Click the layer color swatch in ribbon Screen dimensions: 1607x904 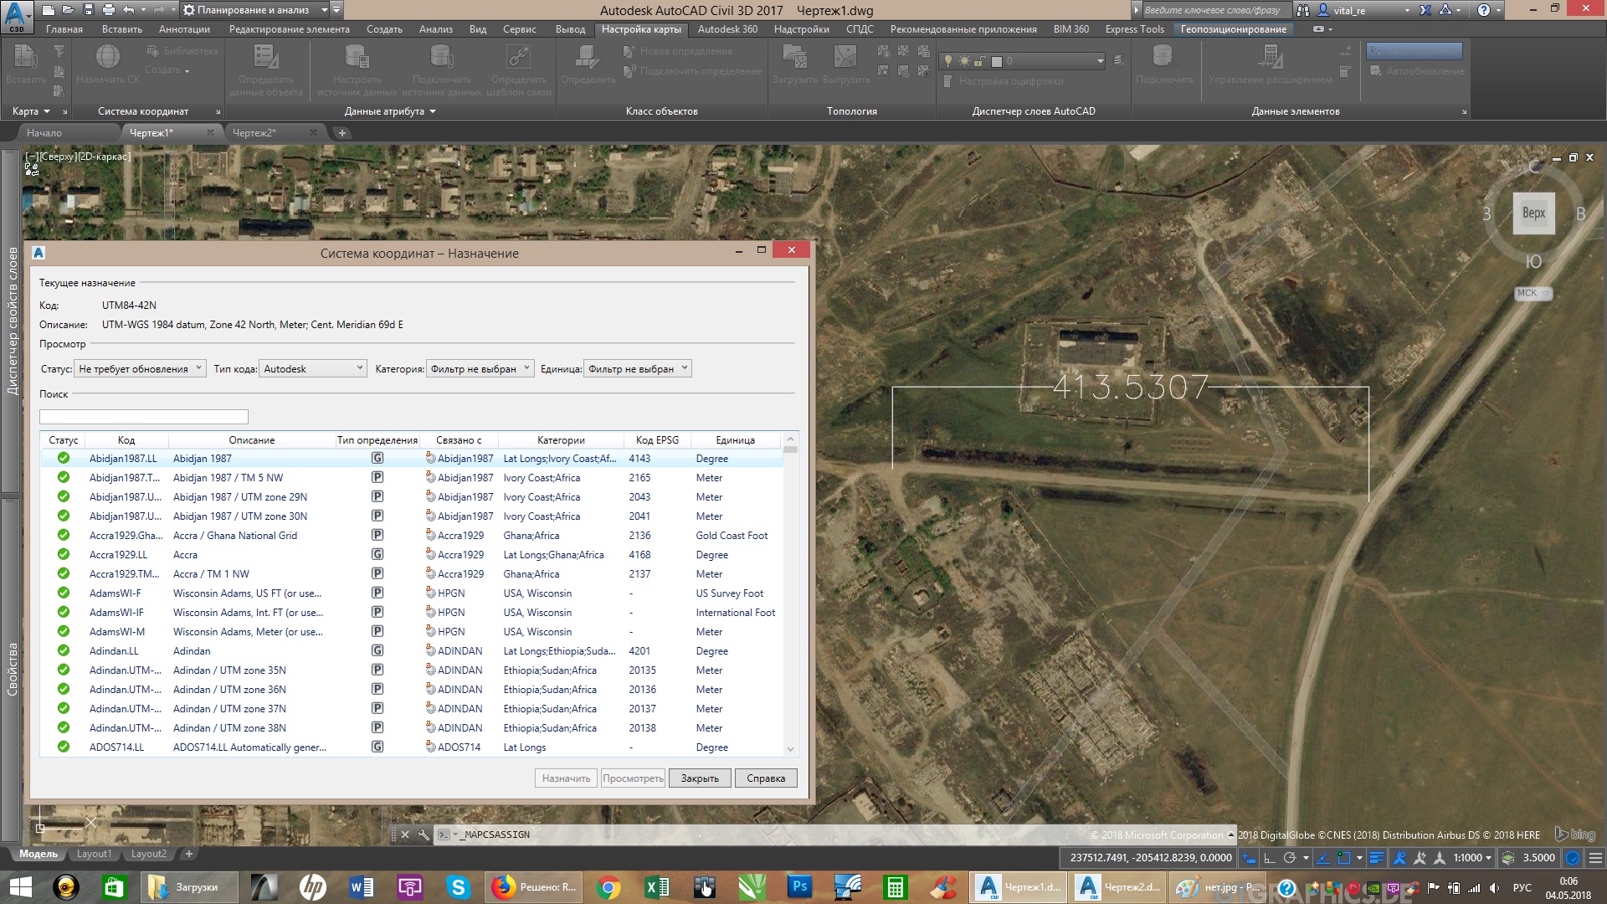coord(996,61)
